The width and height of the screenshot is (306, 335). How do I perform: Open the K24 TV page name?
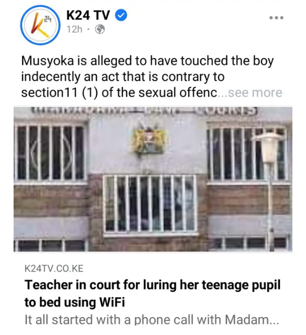tap(88, 15)
